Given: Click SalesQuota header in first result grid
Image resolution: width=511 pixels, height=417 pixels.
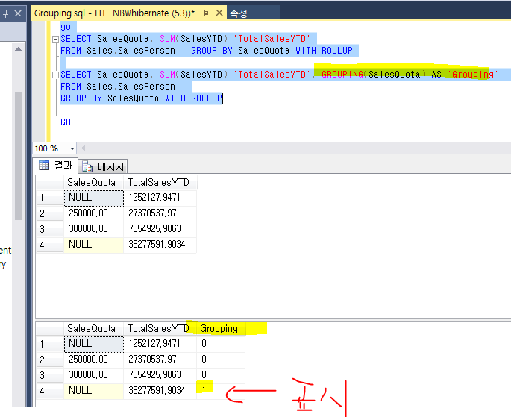Looking at the screenshot, I should (x=93, y=182).
